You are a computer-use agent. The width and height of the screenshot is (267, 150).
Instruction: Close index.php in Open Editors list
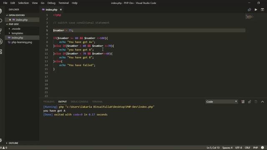(x=10, y=20)
